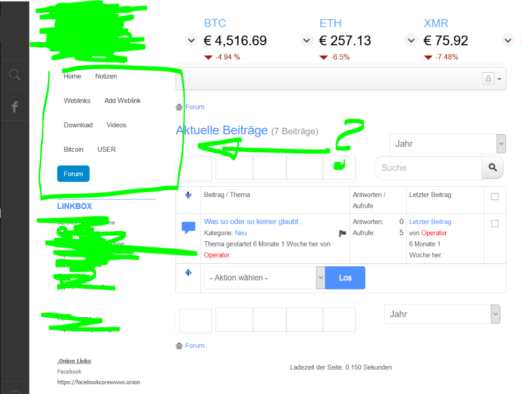Tick the select-all checkbox in the table header
Image resolution: width=521 pixels, height=394 pixels.
click(x=495, y=196)
